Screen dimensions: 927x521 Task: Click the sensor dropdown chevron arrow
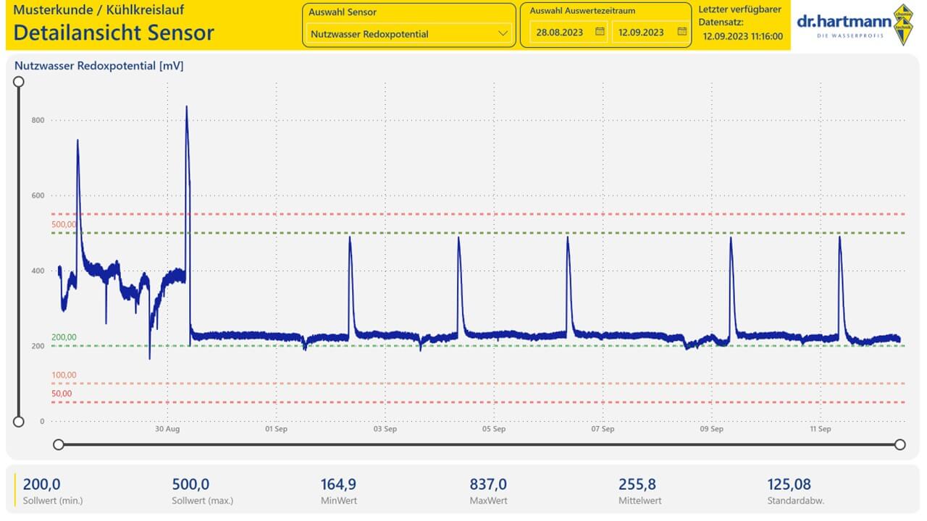tap(503, 33)
